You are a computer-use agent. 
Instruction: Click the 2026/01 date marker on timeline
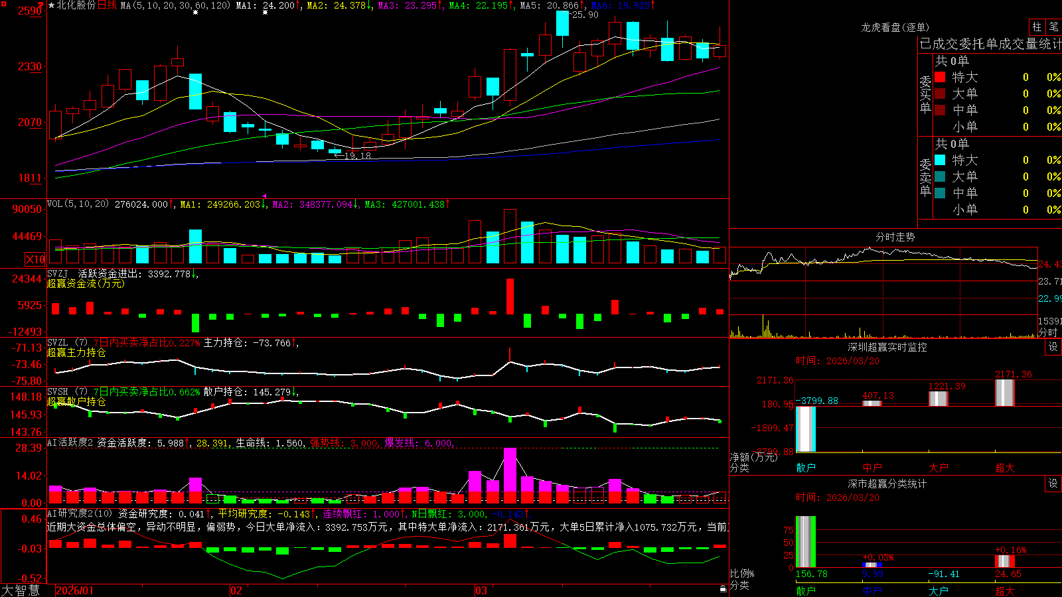click(75, 590)
